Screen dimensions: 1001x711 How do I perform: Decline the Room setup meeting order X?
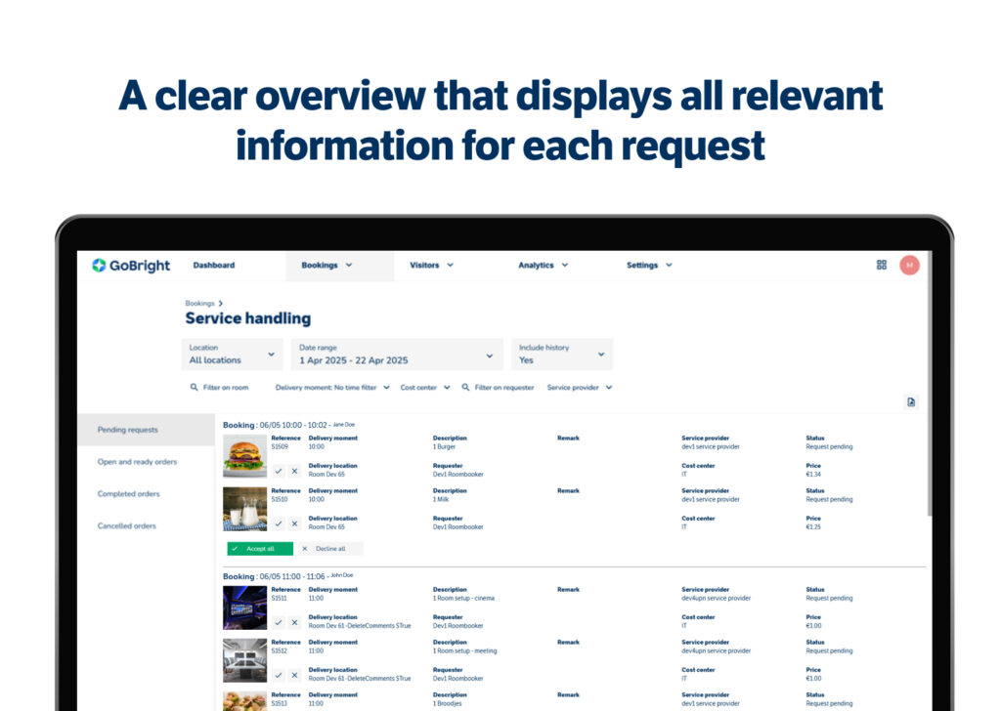point(294,675)
